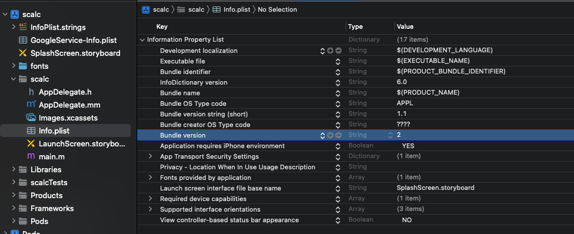Click the scalc project icon in navigator

15,15
